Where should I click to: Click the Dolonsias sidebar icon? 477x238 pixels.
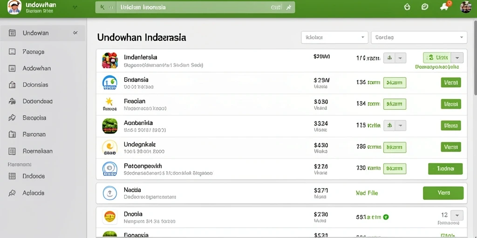click(x=12, y=85)
